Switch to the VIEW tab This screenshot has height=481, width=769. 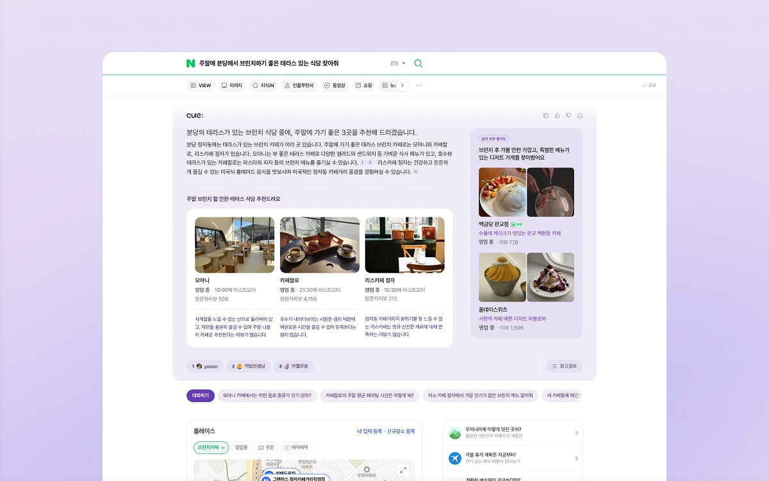tap(201, 85)
